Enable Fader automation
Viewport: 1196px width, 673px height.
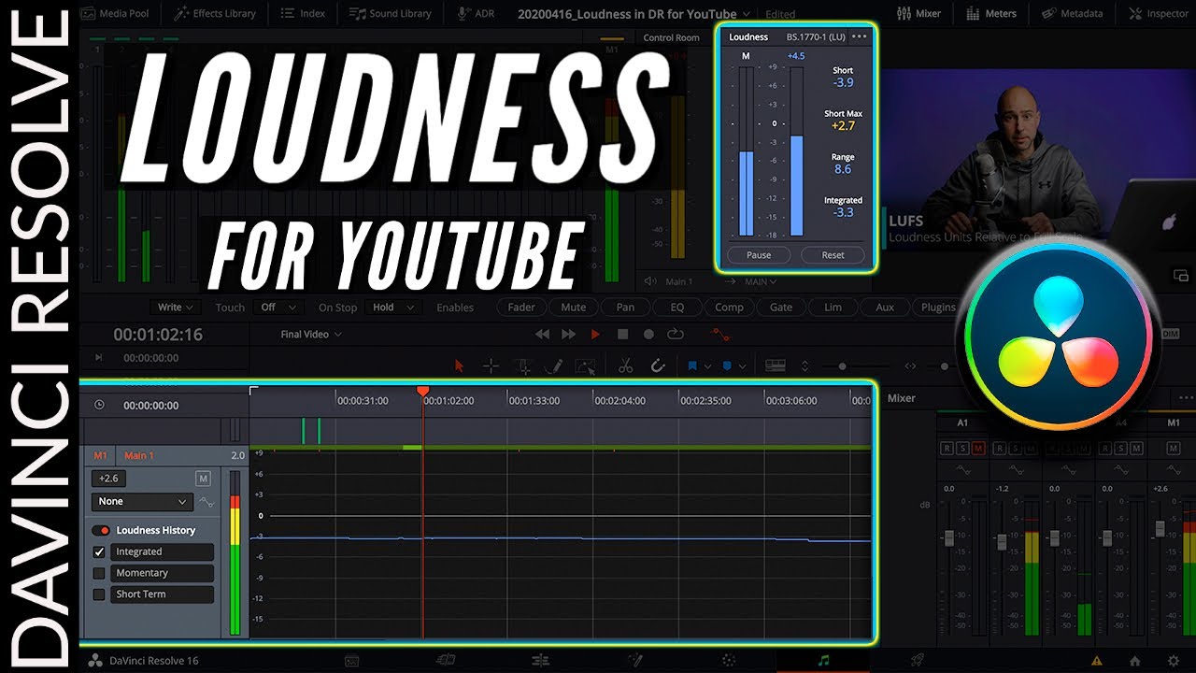[x=521, y=307]
